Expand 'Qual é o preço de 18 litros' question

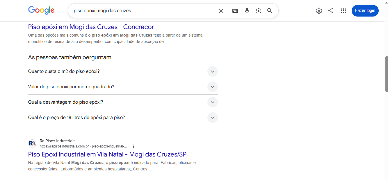(x=123, y=118)
